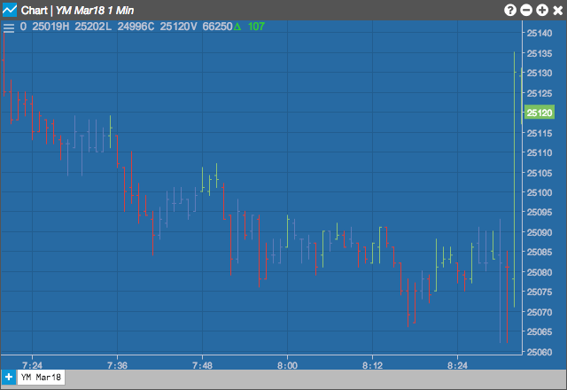This screenshot has height=390, width=567.
Task: Click the close value 25120 in header
Action: click(175, 27)
